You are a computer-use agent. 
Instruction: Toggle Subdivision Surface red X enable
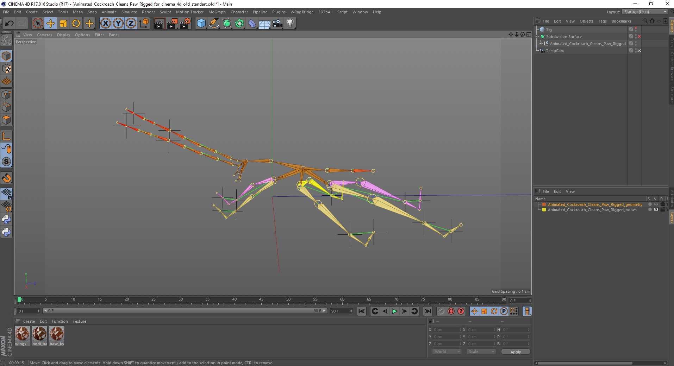click(639, 37)
